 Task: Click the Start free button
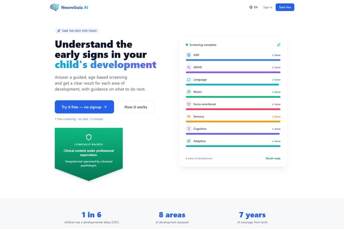tap(285, 7)
